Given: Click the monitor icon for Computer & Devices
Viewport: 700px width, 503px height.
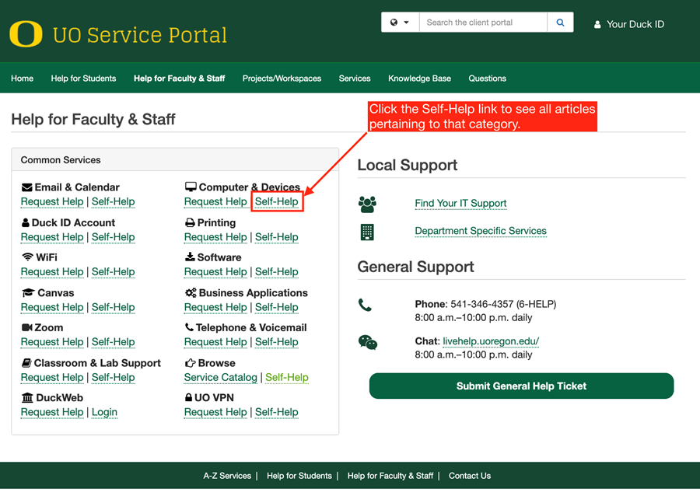Looking at the screenshot, I should pyautogui.click(x=191, y=187).
